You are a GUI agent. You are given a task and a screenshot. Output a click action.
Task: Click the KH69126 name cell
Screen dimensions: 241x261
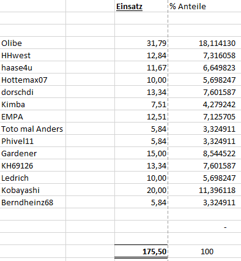point(33,165)
